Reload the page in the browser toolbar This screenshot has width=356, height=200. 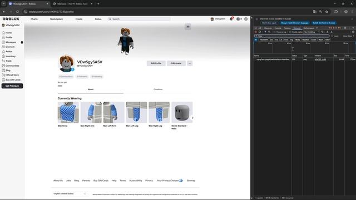click(17, 12)
